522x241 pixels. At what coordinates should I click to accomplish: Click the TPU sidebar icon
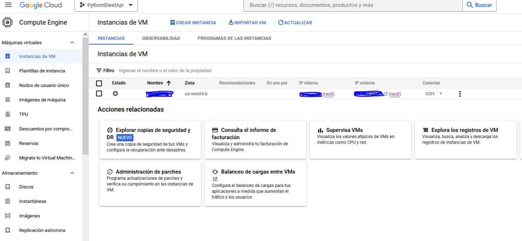[8, 115]
